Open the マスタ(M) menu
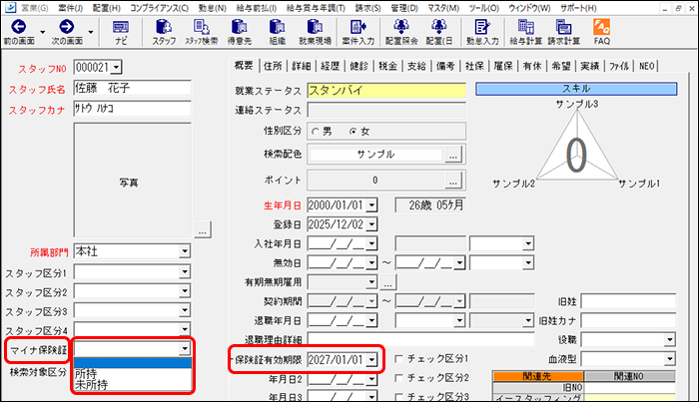The height and width of the screenshot is (402, 699). pyautogui.click(x=443, y=8)
